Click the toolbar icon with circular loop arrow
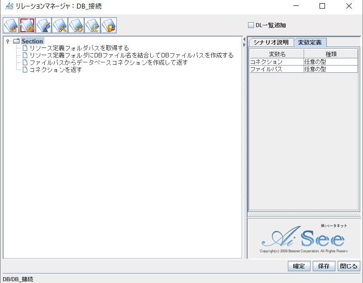363x283 pixels. coord(76,25)
